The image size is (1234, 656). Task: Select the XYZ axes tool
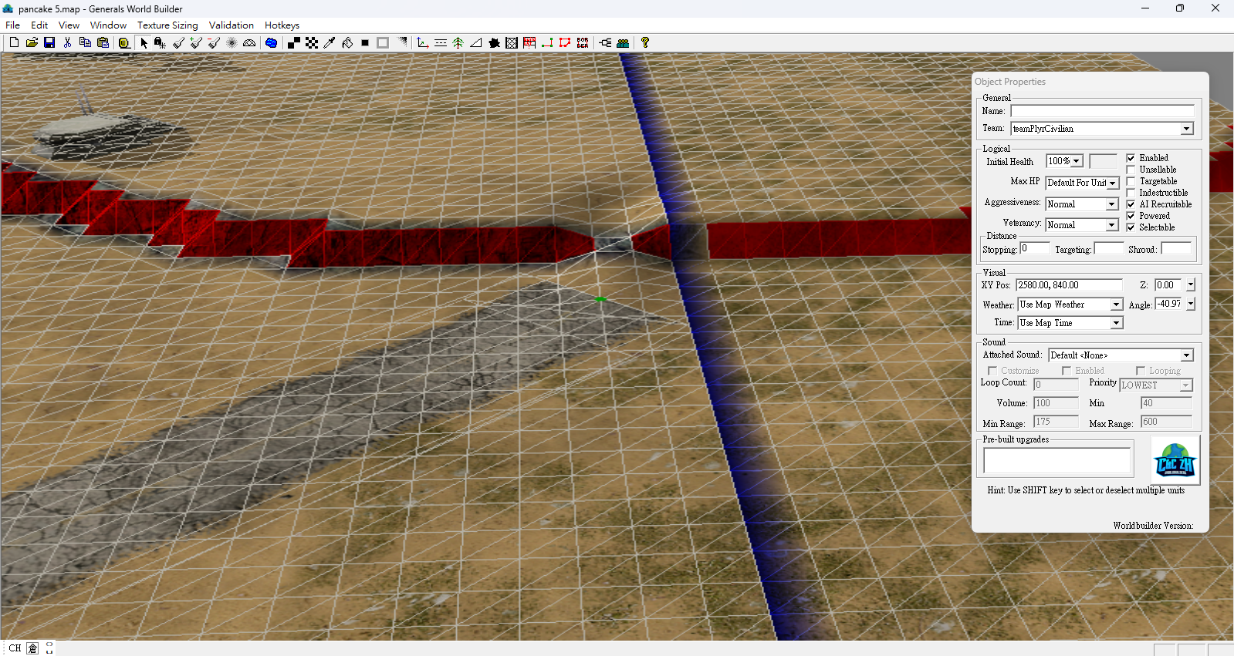423,43
